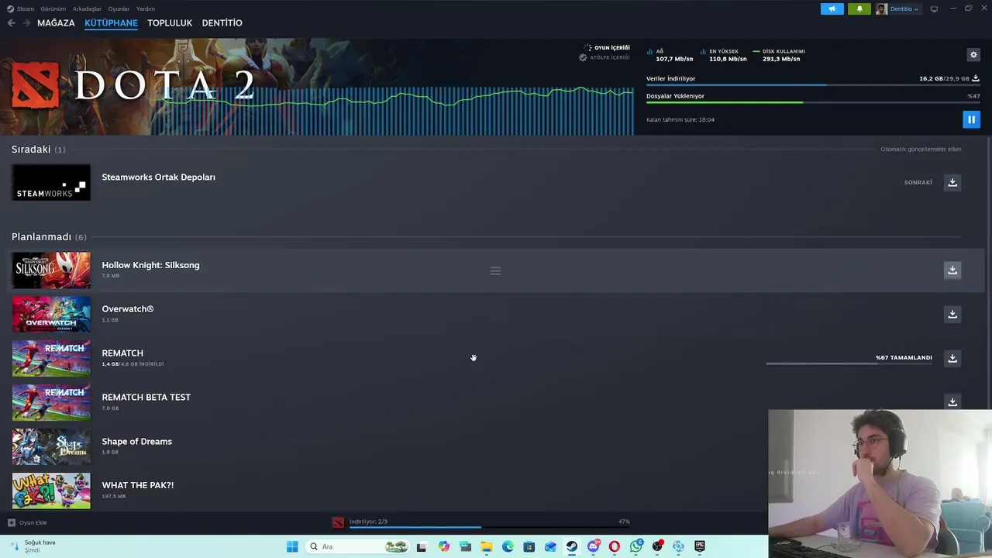Open the Arkadaşlar menu
Viewport: 992px width, 558px height.
click(87, 9)
